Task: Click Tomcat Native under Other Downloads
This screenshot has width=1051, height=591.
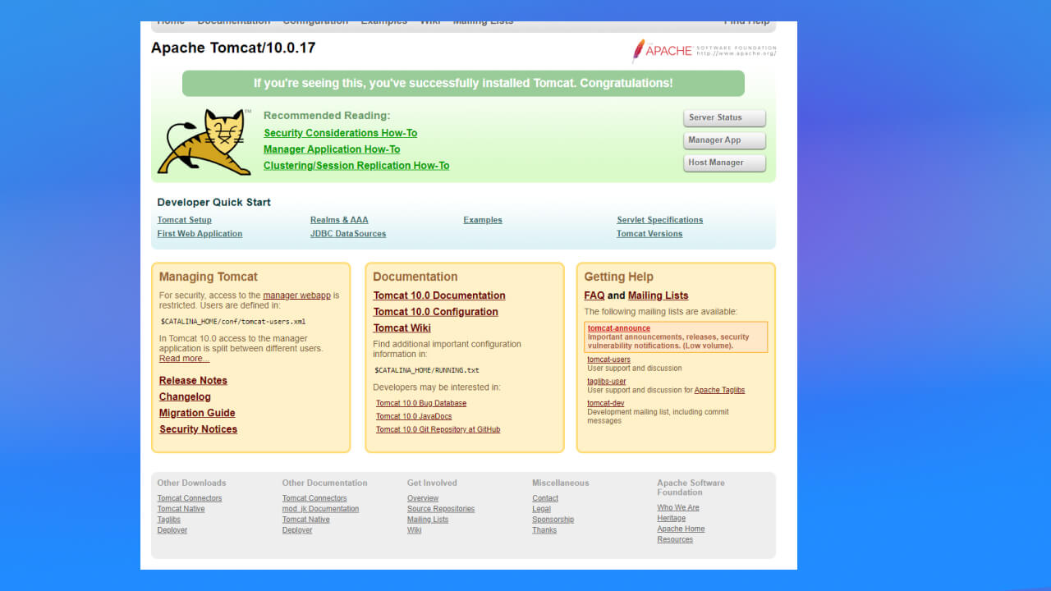Action: click(181, 509)
